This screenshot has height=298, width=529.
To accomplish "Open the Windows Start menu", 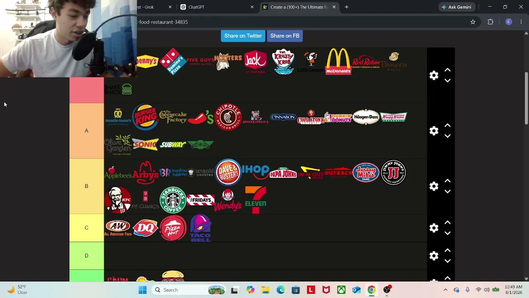I will click(x=143, y=290).
